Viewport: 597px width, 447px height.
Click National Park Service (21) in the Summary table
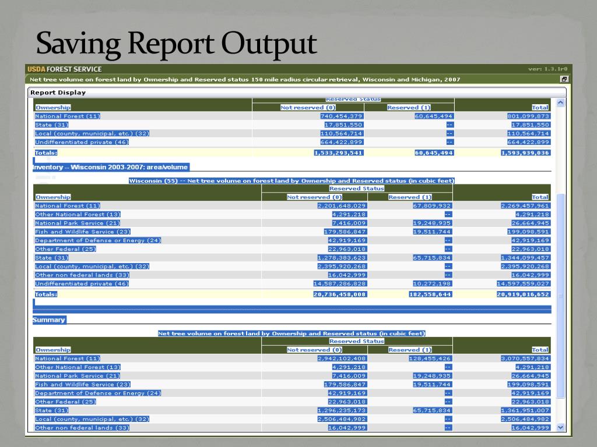pos(78,375)
